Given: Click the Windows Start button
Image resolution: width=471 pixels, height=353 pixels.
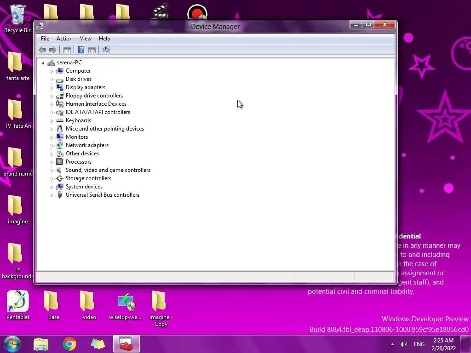Looking at the screenshot, I should coord(12,344).
